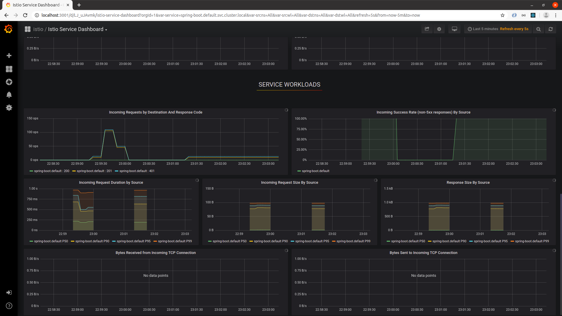562x316 pixels.
Task: Open the dashboard settings gear in top bar
Action: [439, 29]
